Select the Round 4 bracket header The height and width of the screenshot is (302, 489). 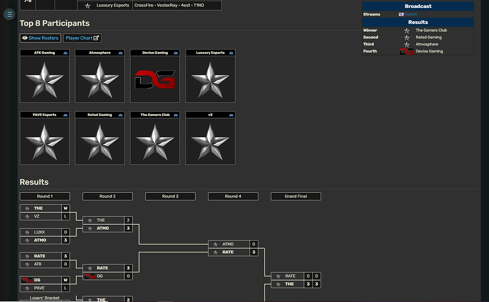click(233, 196)
